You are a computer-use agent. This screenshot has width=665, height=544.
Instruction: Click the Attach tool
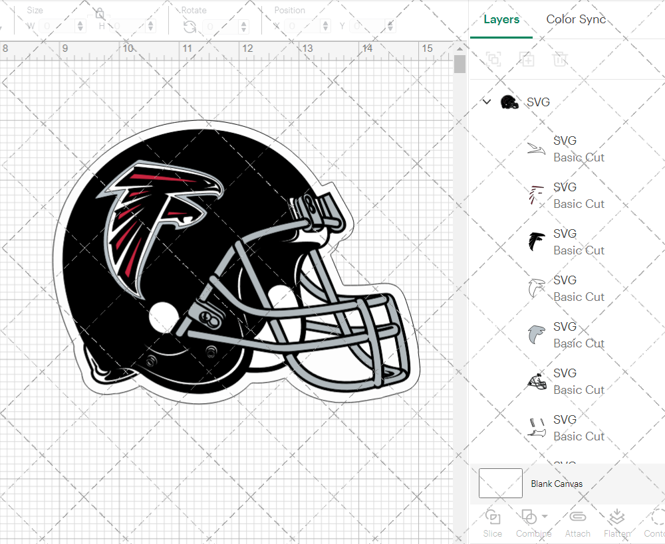pos(577,523)
